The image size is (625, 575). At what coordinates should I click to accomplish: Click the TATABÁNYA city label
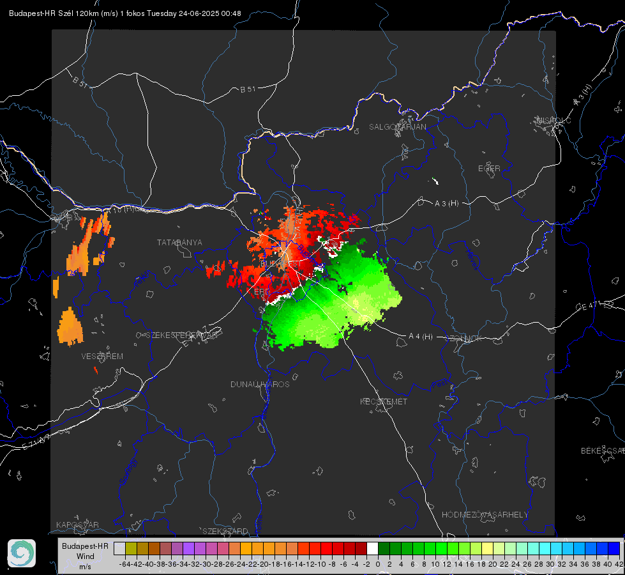(x=179, y=242)
